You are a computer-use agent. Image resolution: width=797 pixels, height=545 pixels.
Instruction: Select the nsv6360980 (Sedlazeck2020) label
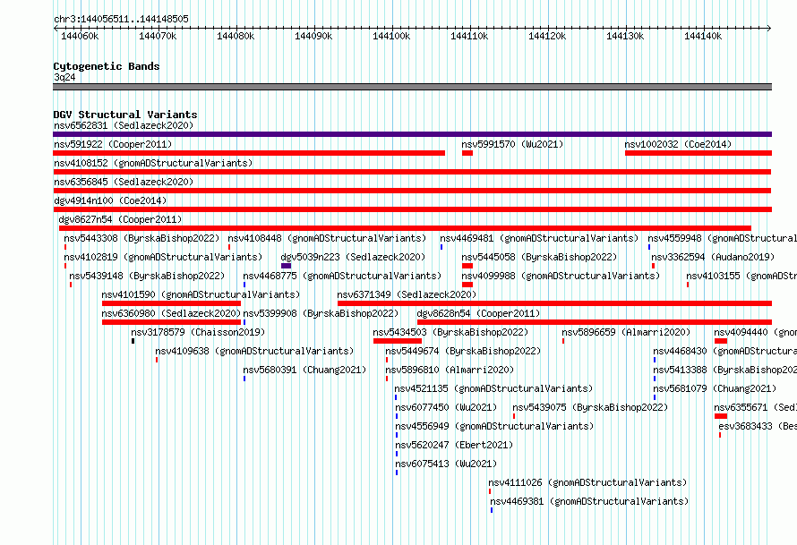pyautogui.click(x=171, y=313)
